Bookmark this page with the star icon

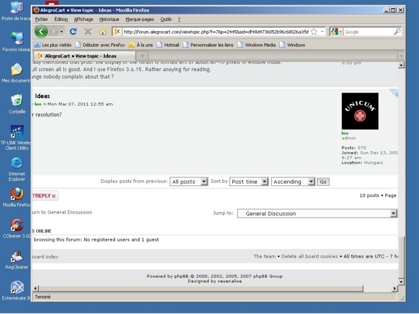(314, 32)
